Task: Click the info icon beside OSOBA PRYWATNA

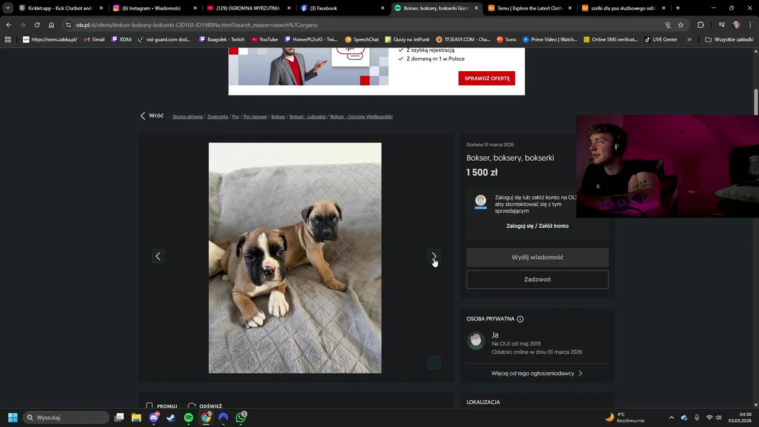Action: pyautogui.click(x=520, y=319)
